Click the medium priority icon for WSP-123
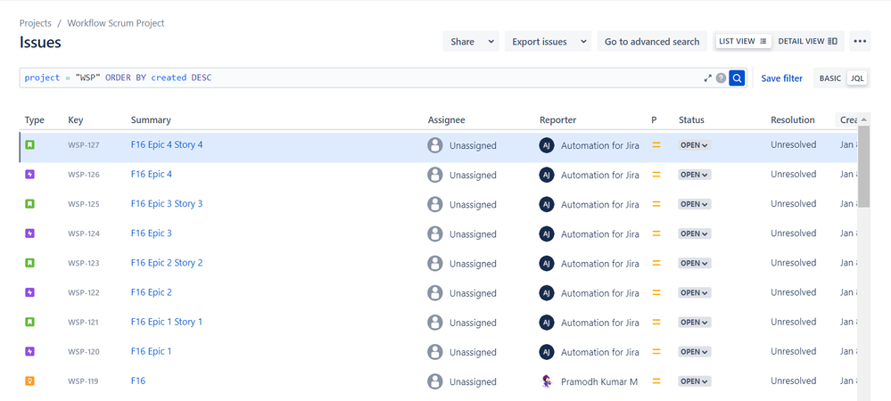The height and width of the screenshot is (401, 891). click(x=656, y=263)
